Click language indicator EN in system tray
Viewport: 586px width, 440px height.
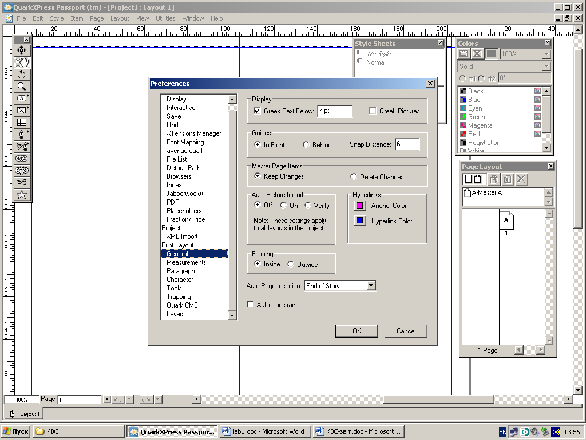502,432
